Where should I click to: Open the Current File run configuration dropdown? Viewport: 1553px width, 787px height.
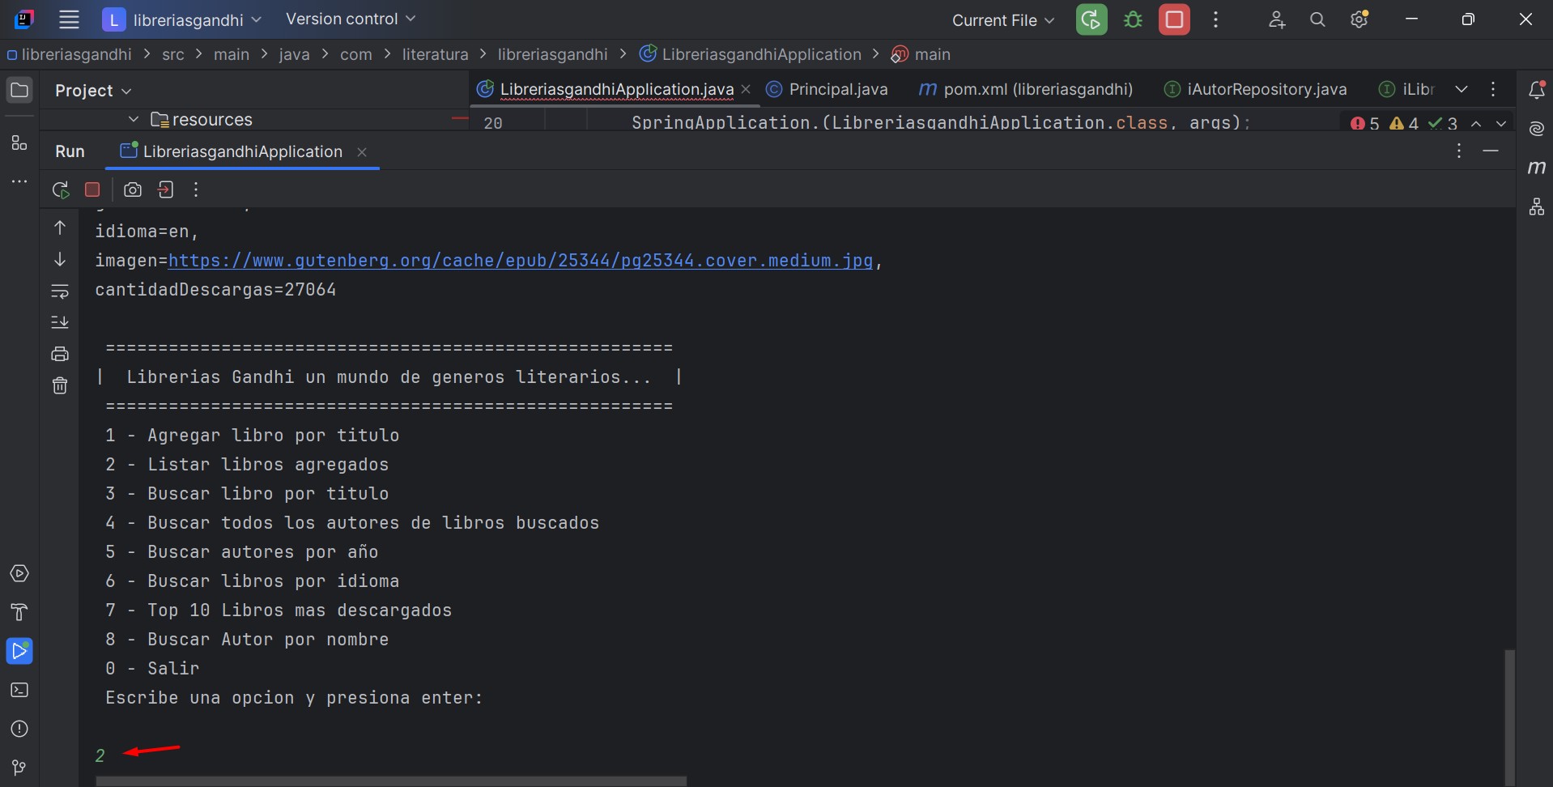click(1003, 19)
